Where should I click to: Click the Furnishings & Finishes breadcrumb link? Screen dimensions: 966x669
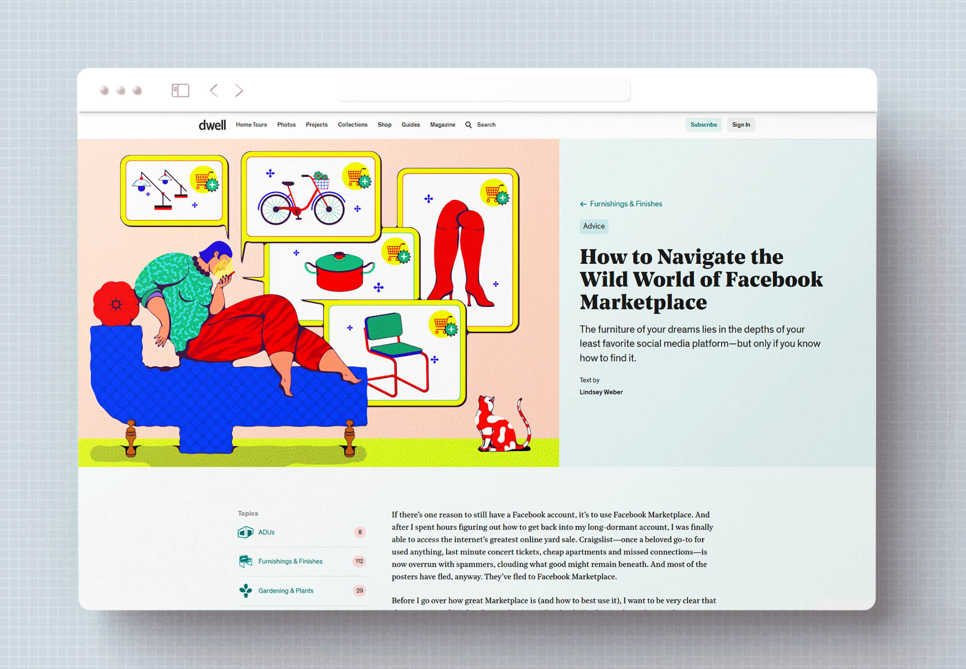(x=626, y=204)
